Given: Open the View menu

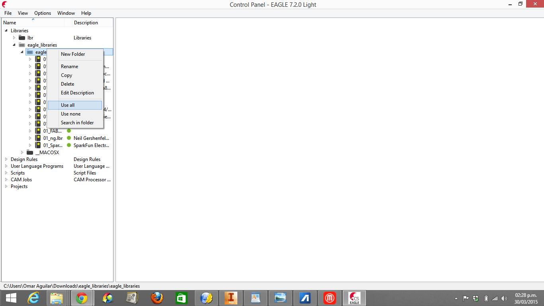Looking at the screenshot, I should 23,13.
